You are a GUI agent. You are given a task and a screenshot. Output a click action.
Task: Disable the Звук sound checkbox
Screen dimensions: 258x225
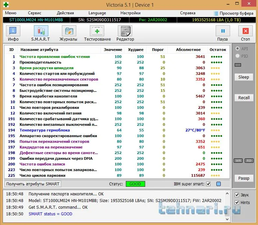(x=237, y=195)
